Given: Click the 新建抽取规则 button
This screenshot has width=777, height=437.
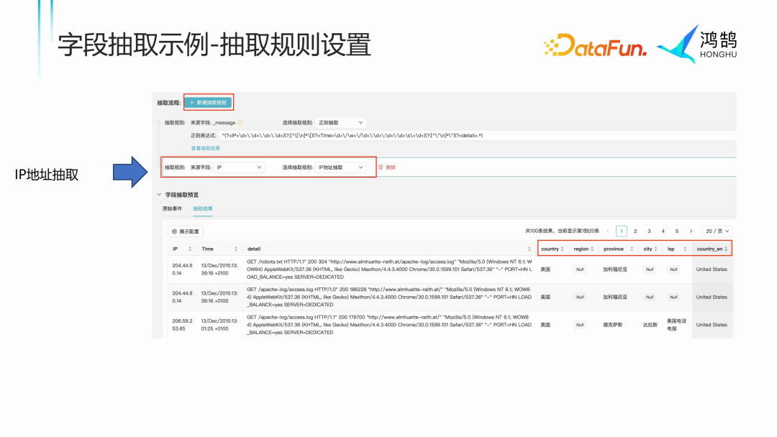Looking at the screenshot, I should pos(208,102).
